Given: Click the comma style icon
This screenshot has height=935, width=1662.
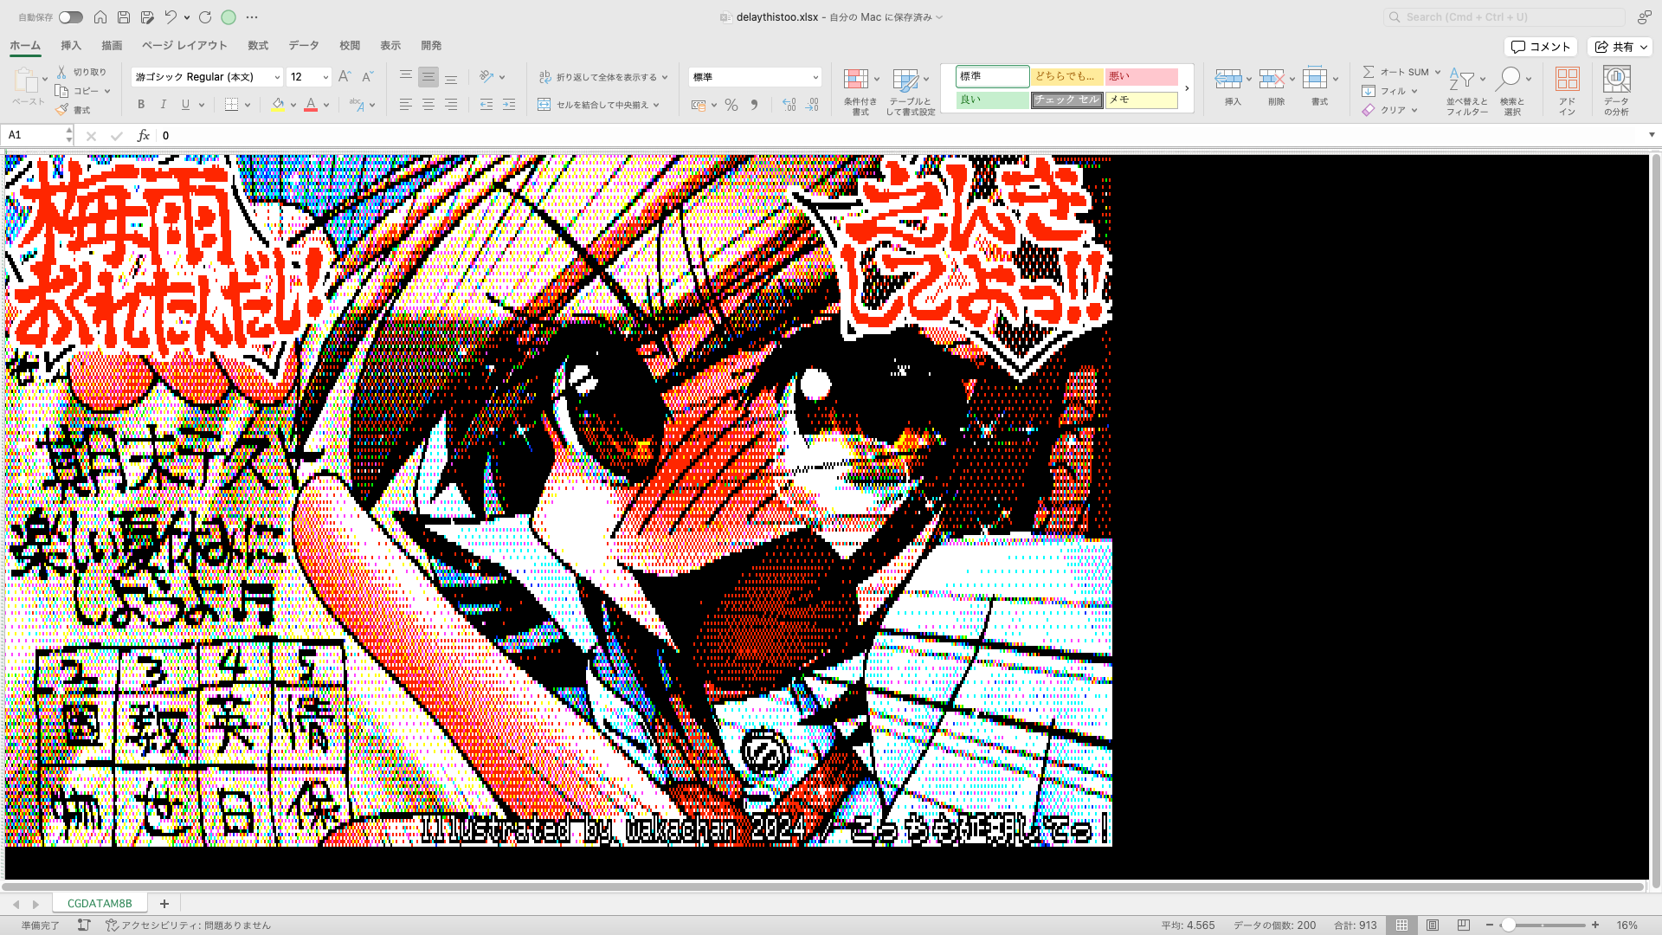Looking at the screenshot, I should click(754, 105).
